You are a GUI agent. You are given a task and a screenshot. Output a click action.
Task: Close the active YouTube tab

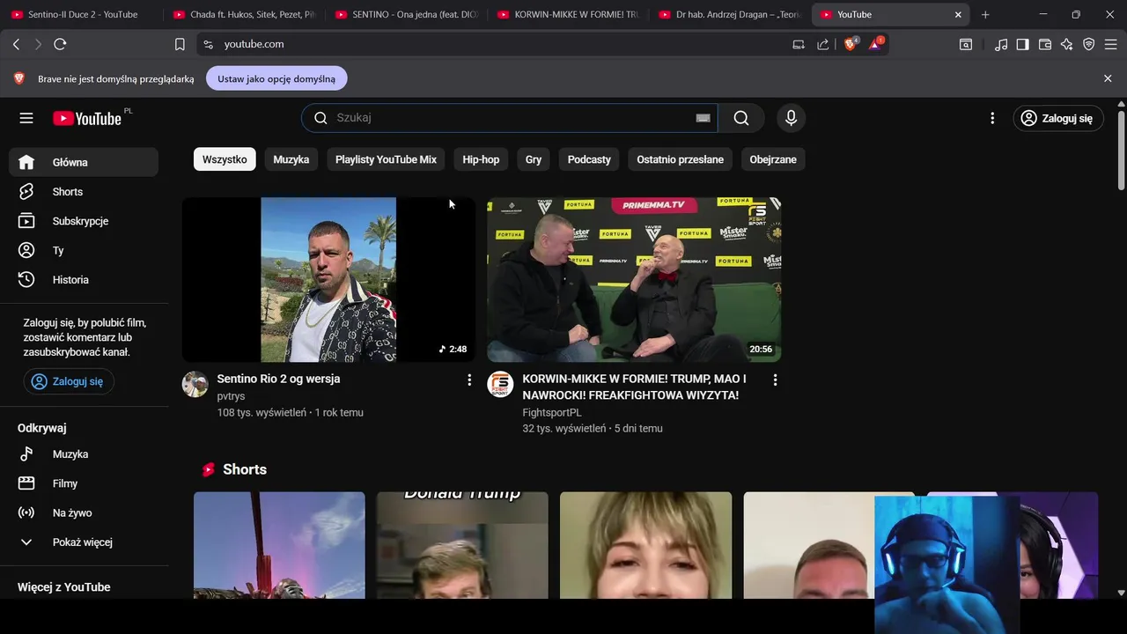tap(958, 14)
